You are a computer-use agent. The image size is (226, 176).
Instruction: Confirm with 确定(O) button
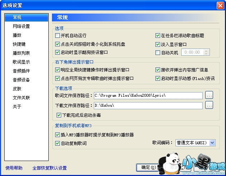pyautogui.click(x=148, y=167)
